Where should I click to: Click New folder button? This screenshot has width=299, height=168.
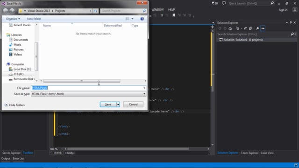(x=34, y=19)
